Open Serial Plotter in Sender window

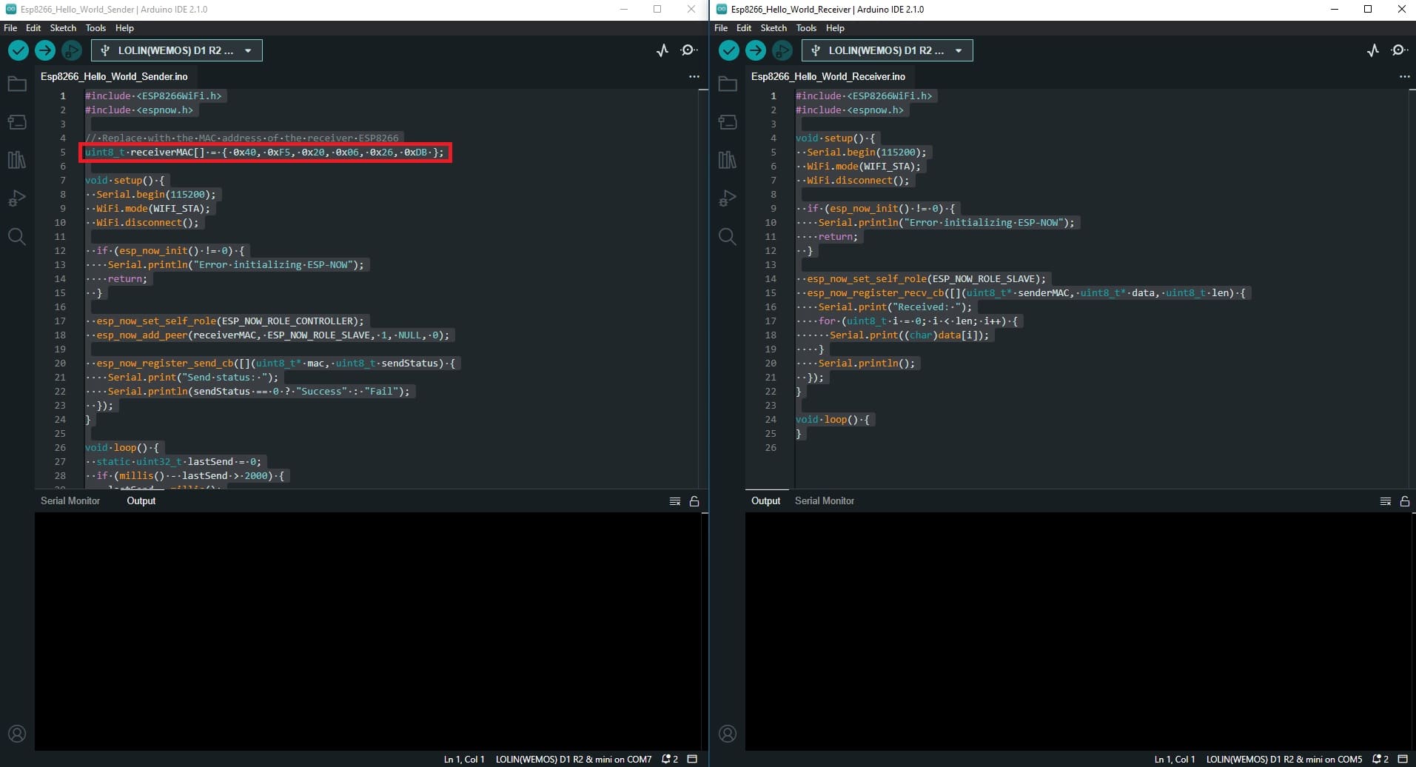click(662, 50)
